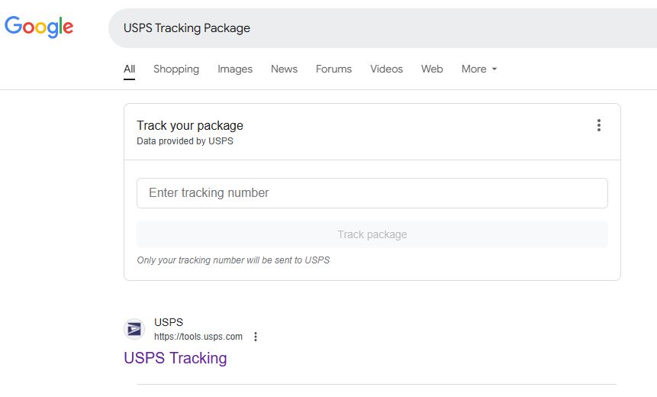The image size is (657, 397).
Task: Click the Google logo
Action: pyautogui.click(x=39, y=27)
